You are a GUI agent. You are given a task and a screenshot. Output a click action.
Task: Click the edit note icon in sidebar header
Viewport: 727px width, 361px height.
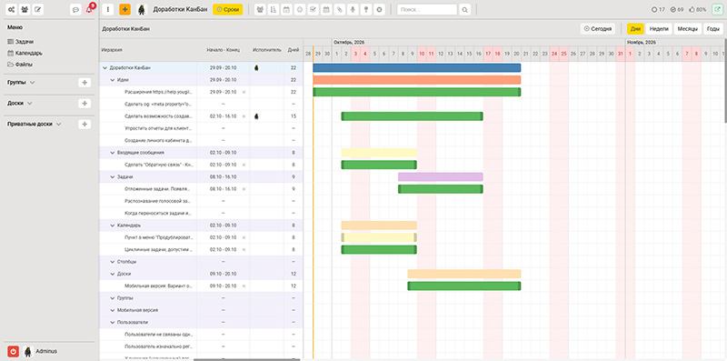click(x=37, y=9)
